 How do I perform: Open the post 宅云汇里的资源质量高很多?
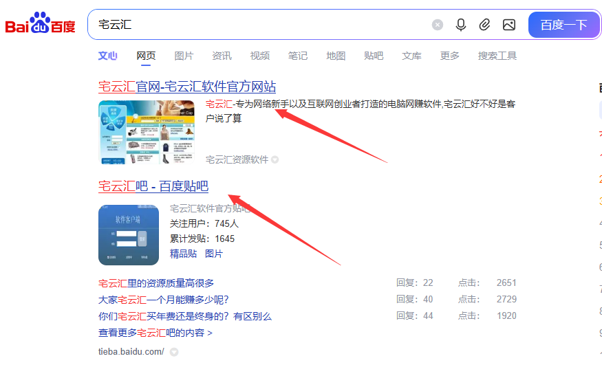click(x=156, y=283)
